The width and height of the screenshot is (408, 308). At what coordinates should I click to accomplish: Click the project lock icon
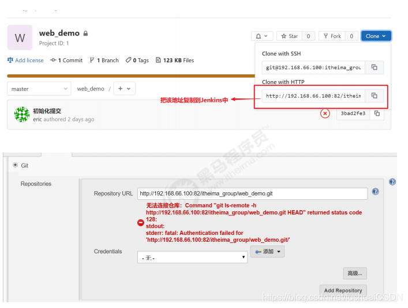85,33
